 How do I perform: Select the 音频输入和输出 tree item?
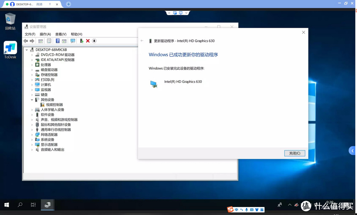tap(53, 150)
